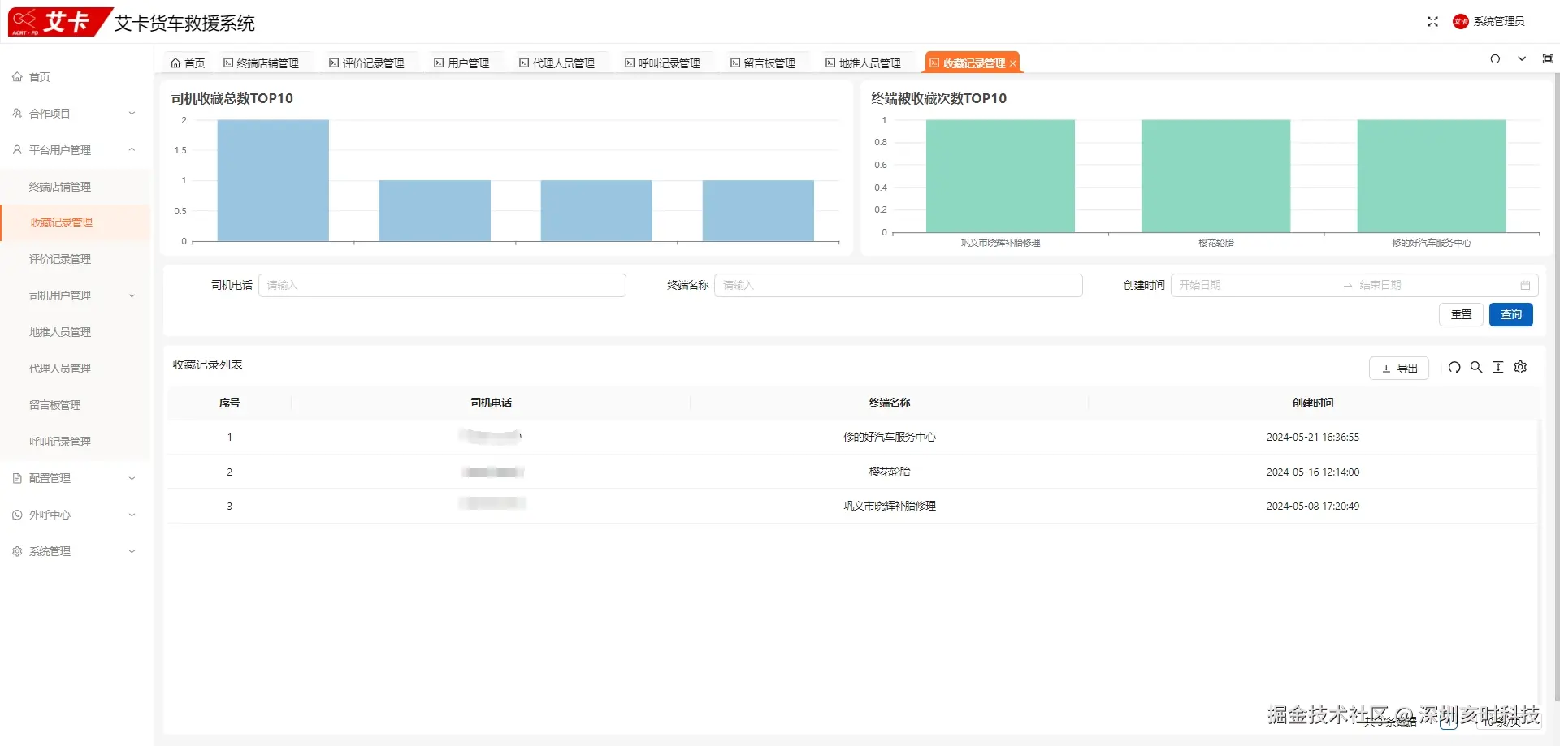Click the 导出 export button
Image resolution: width=1560 pixels, height=746 pixels.
pyautogui.click(x=1399, y=369)
